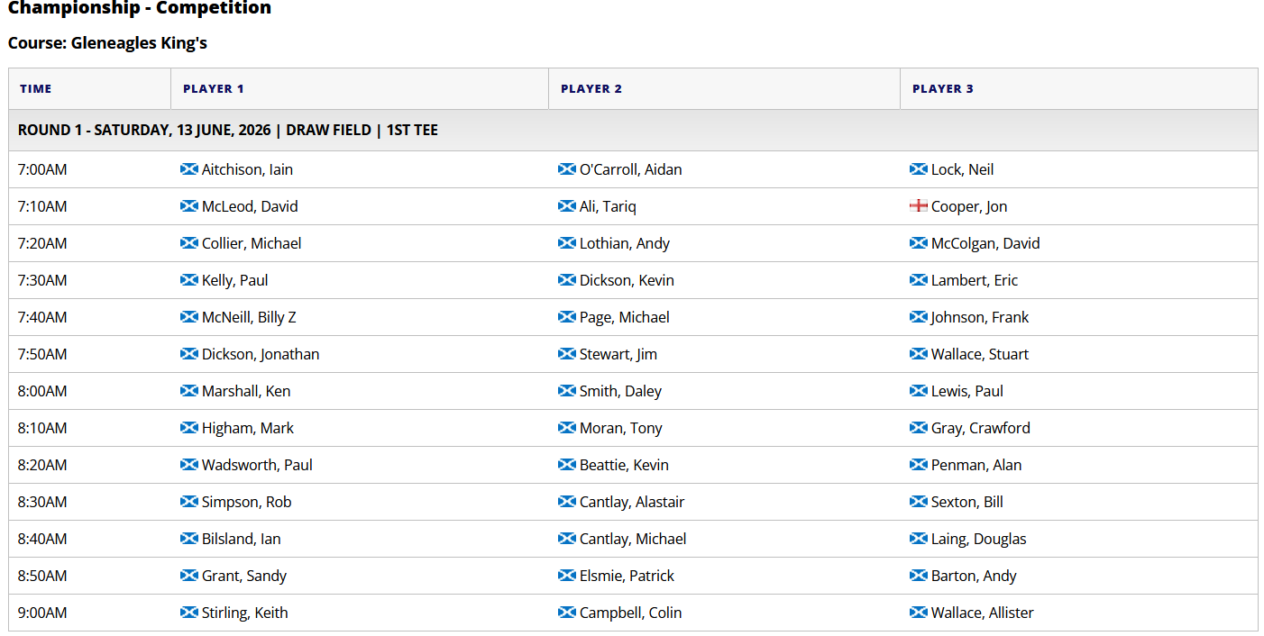Open player Elsmie, Patrick
1264x636 pixels.
(627, 576)
